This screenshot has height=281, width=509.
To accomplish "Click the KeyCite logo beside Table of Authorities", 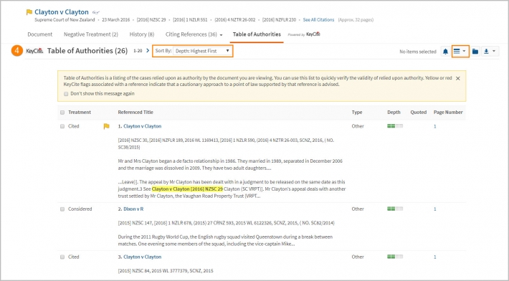I will tap(34, 51).
